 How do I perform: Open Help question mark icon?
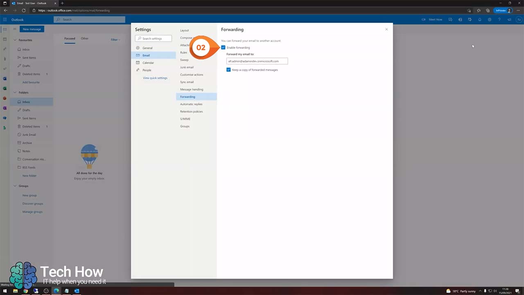[x=499, y=20]
